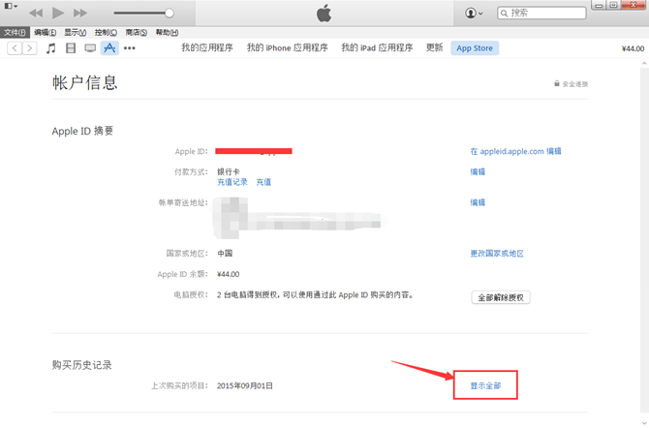Screen dimensions: 649x428
Task: Open the more media types ellipsis
Action: point(130,48)
